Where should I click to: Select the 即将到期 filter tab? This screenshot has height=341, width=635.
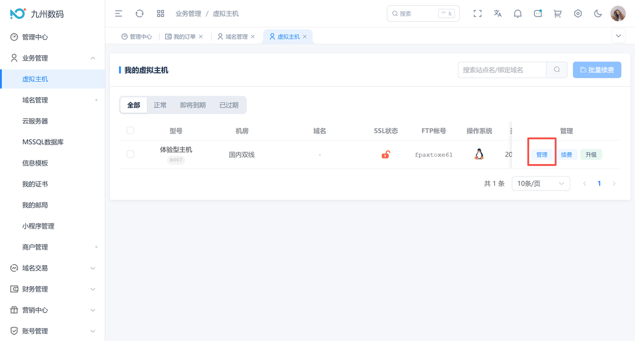pos(193,105)
